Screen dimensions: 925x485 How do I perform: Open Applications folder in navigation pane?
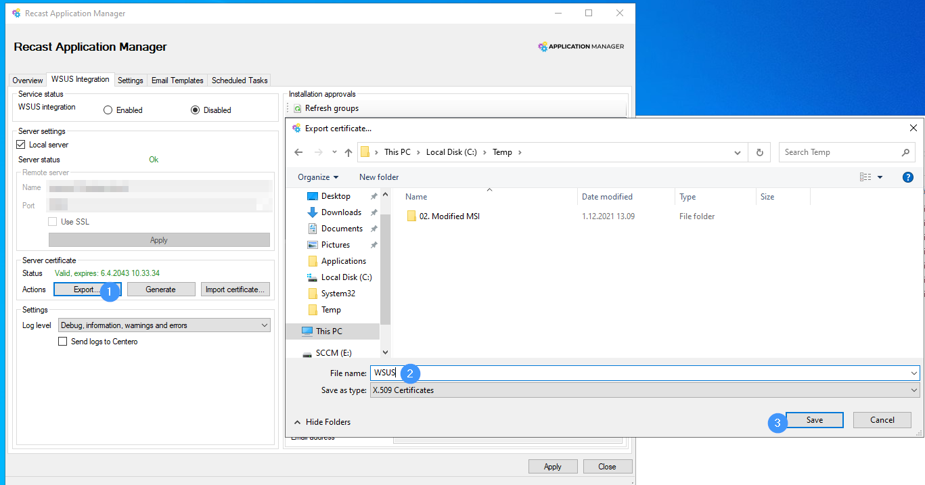(344, 261)
